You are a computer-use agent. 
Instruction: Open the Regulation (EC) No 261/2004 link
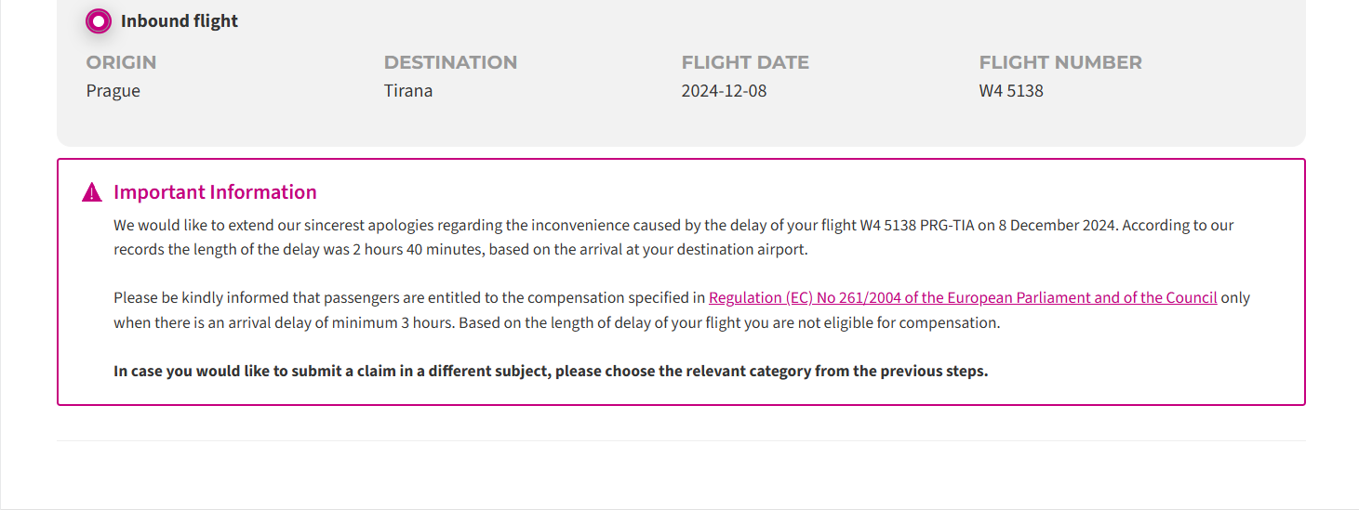point(963,297)
